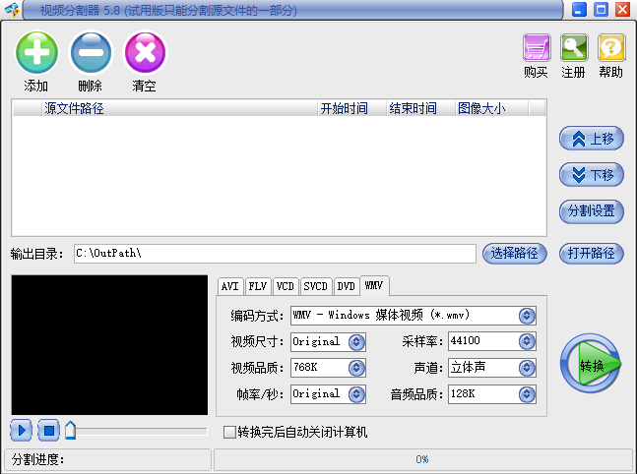Viewport: 637px width, 474px height.
Task: Select the DVD format tab
Action: click(x=346, y=286)
